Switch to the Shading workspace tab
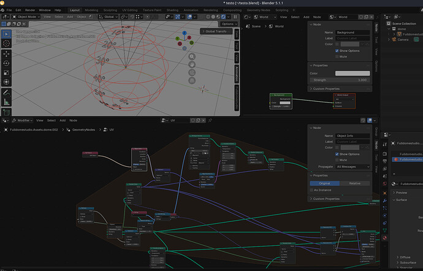This screenshot has width=423, height=271. click(x=172, y=10)
